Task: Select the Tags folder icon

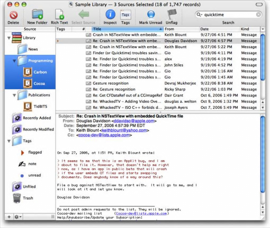Action: point(17,141)
